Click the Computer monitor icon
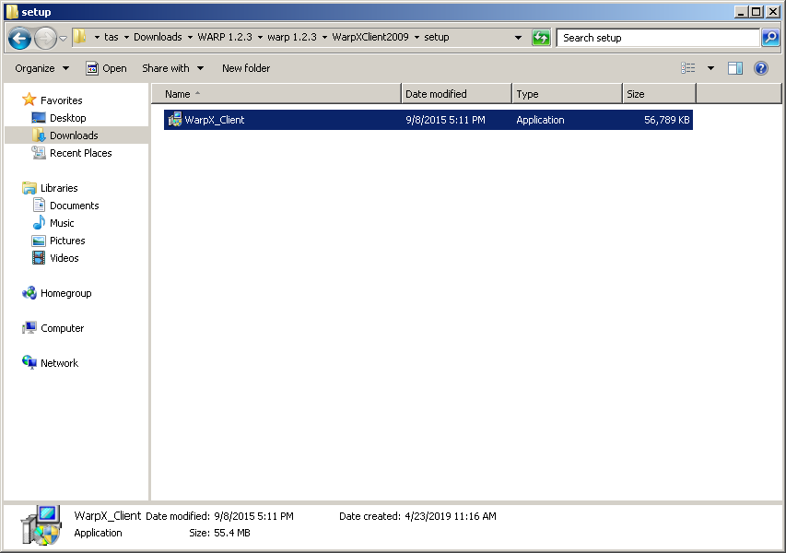This screenshot has width=786, height=553. (29, 328)
